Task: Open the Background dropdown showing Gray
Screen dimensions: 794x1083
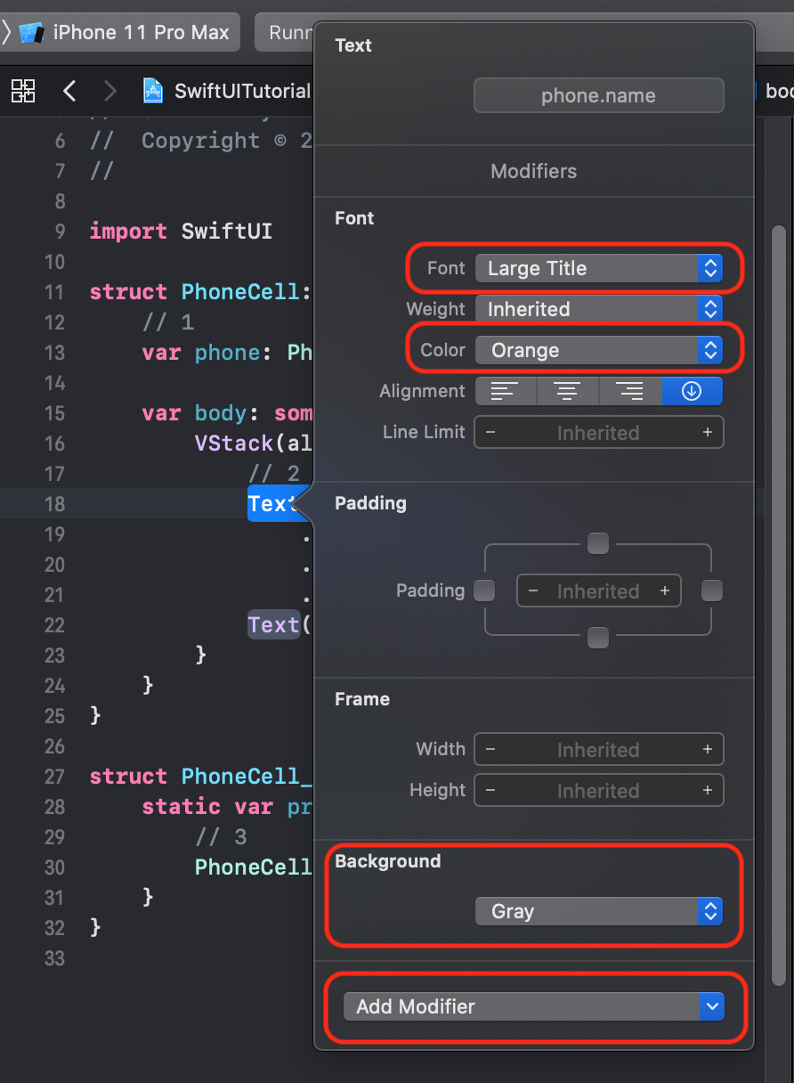Action: point(598,911)
